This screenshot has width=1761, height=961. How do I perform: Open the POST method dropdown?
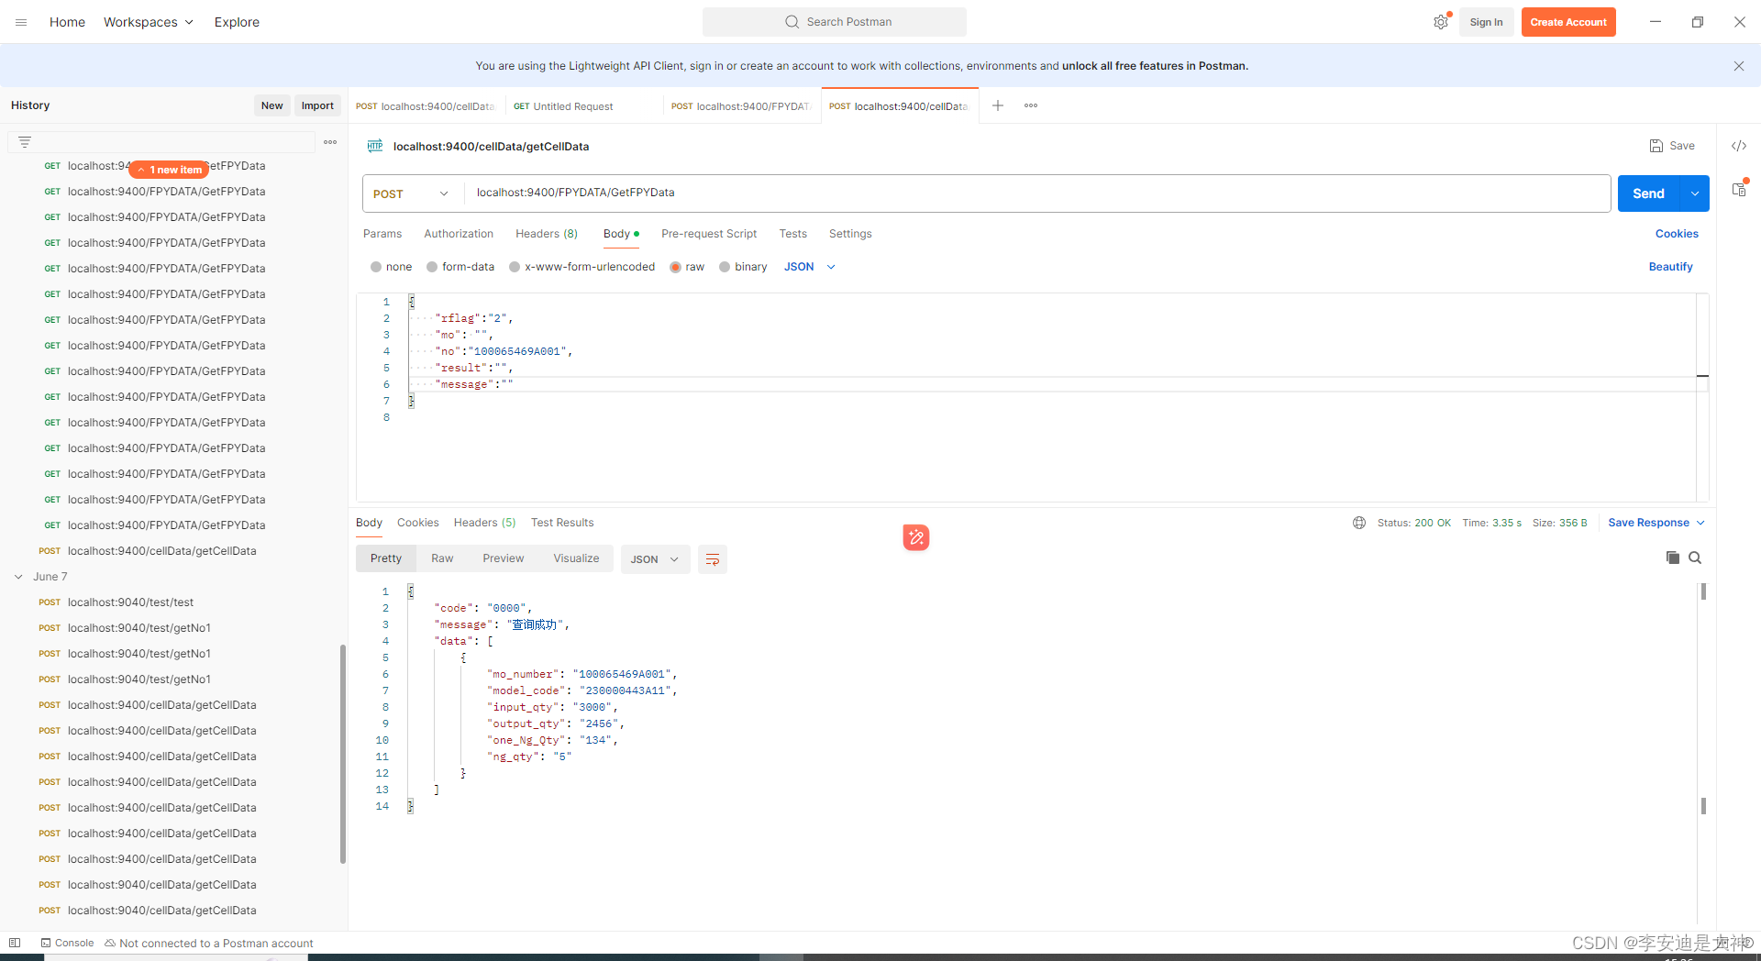tap(410, 193)
